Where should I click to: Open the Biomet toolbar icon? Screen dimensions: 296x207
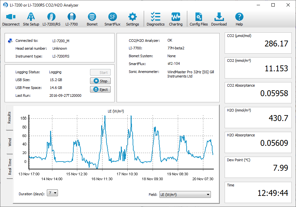92,19
